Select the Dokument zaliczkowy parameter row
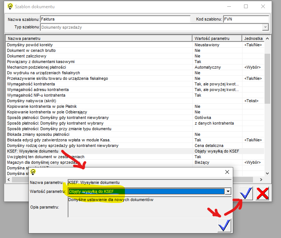Image resolution: width=281 pixels, height=238 pixels. click(99, 56)
